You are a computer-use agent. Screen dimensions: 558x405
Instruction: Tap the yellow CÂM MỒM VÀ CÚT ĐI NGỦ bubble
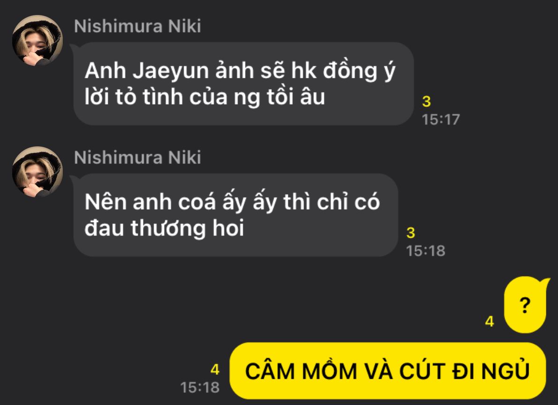point(388,371)
